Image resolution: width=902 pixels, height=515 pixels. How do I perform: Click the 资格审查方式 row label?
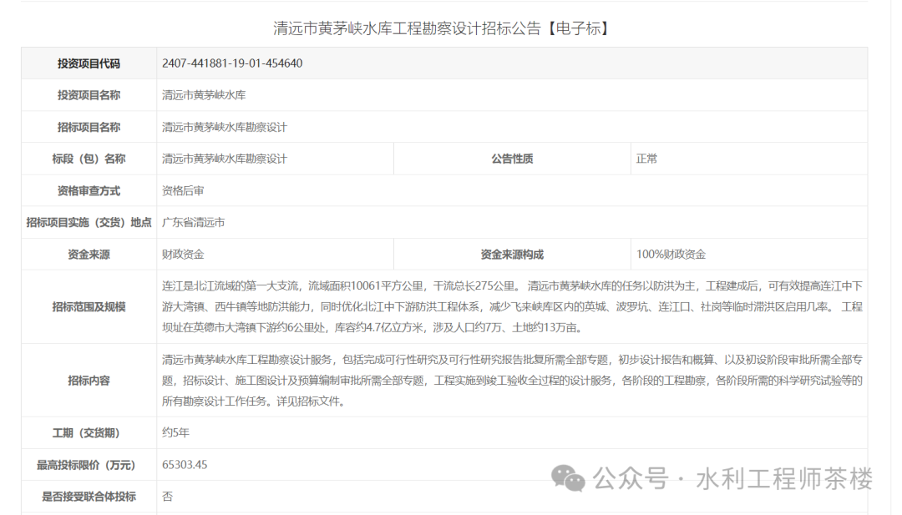(x=88, y=190)
